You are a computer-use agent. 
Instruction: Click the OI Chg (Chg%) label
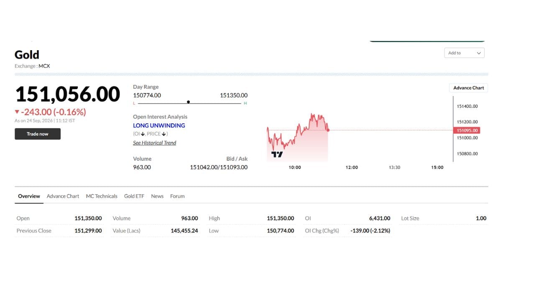[322, 231]
